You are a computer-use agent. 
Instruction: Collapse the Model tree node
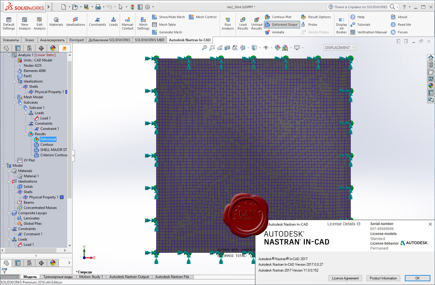[3, 166]
